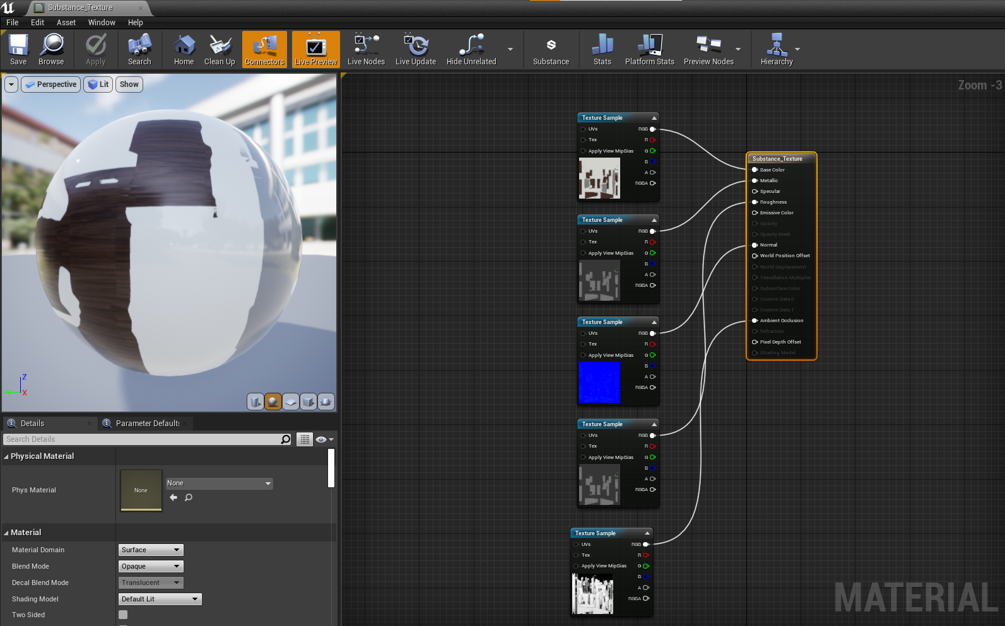Screen dimensions: 1005x626
Task: Click the Roughness input pin
Action: 755,202
